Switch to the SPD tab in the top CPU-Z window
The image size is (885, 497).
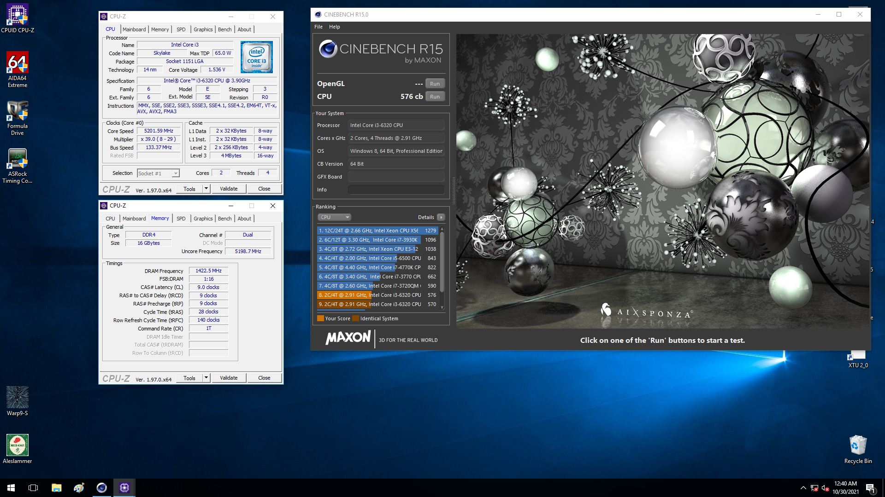click(x=181, y=29)
